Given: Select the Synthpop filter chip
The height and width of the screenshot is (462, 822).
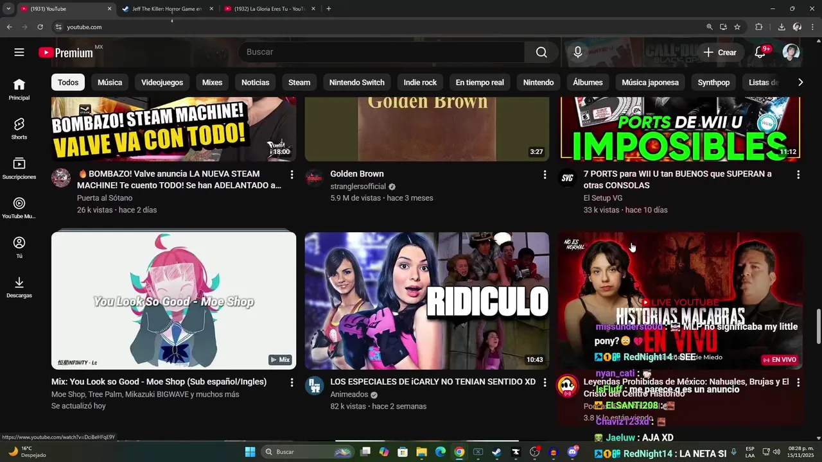Looking at the screenshot, I should 713,82.
